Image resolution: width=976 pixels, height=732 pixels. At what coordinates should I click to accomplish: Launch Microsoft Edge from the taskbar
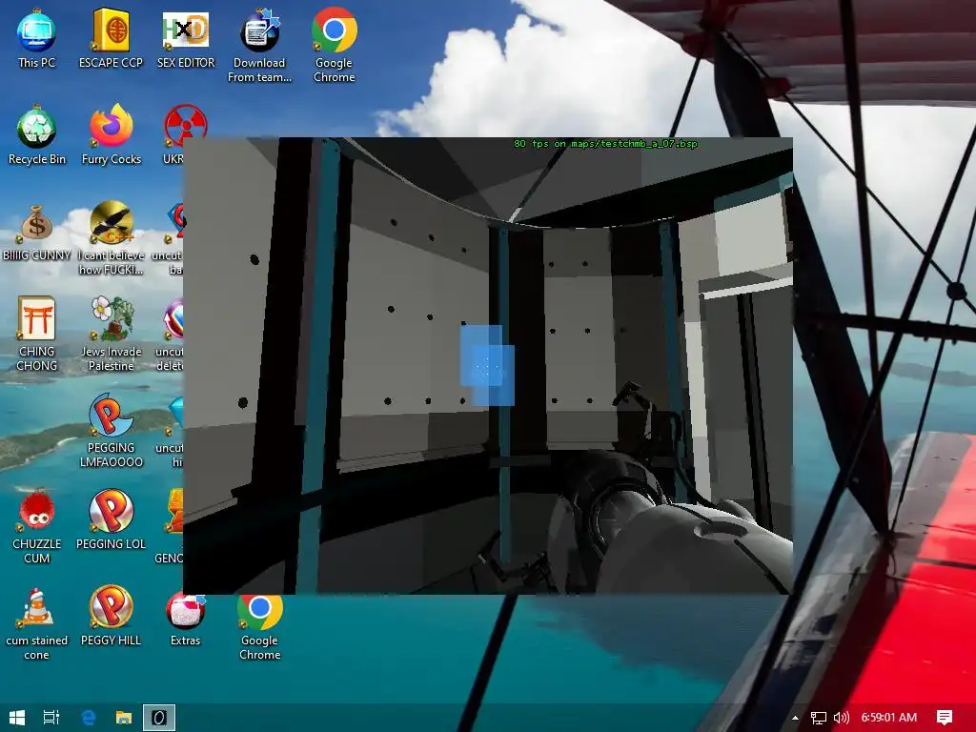89,718
